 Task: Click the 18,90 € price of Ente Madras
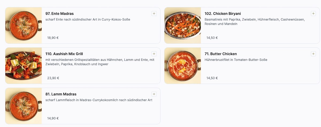point(53,38)
